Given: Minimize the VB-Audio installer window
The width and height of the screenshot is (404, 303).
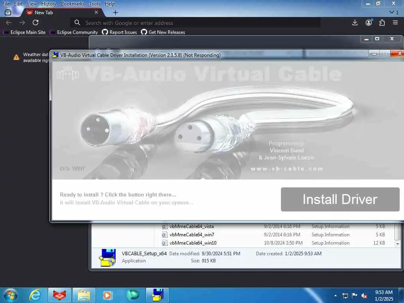Looking at the screenshot, I should pyautogui.click(x=374, y=54).
